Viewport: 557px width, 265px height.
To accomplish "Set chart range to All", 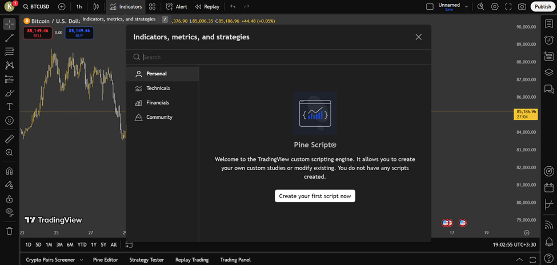I will click(x=113, y=245).
